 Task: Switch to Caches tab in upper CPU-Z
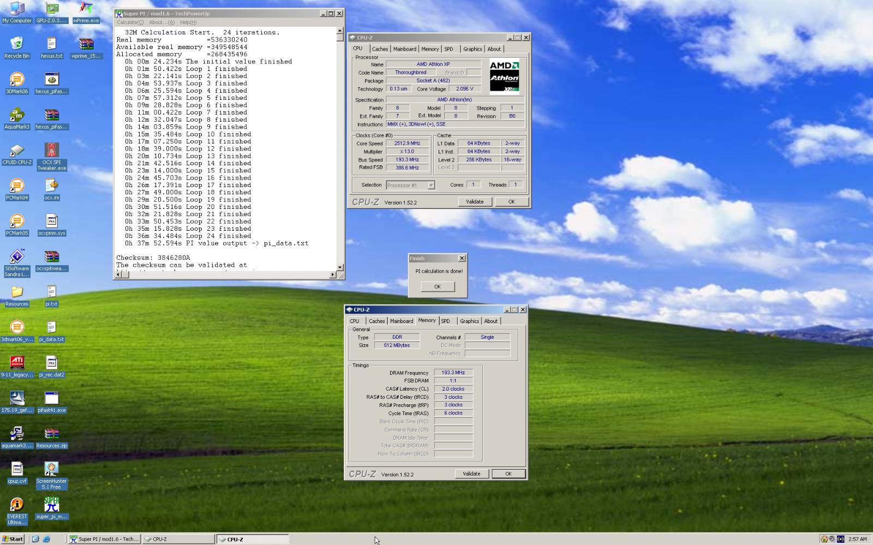380,49
